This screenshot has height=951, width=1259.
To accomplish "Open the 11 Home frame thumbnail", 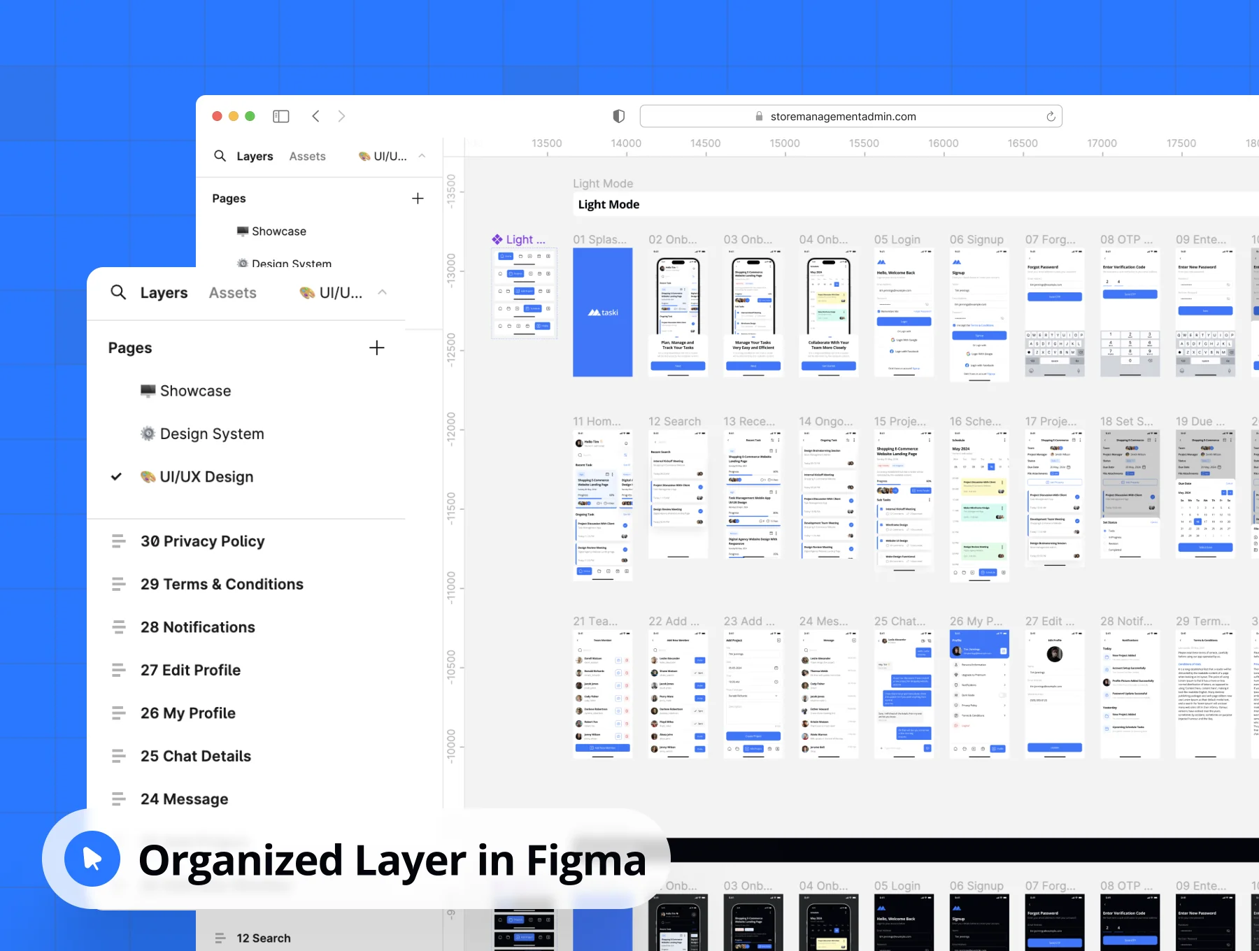I will point(602,505).
